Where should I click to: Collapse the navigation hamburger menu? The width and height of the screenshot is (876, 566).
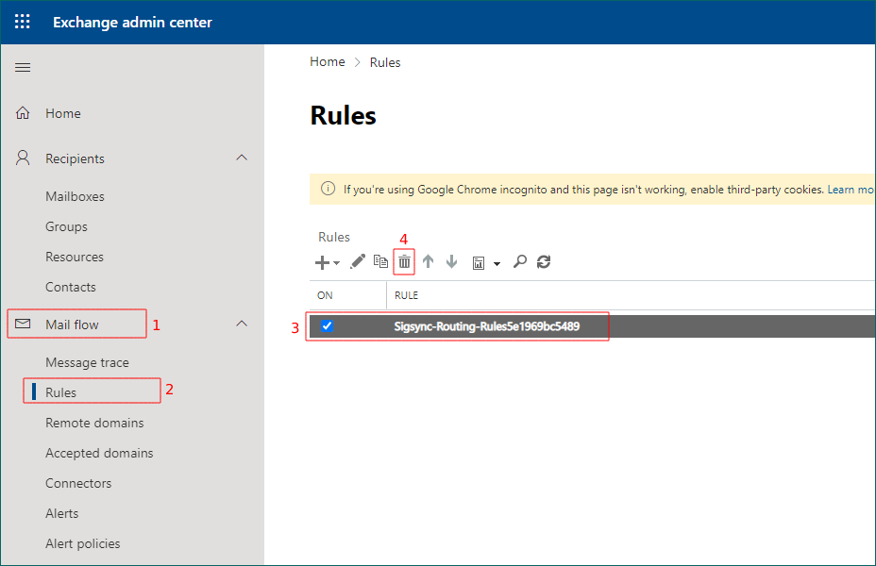pyautogui.click(x=23, y=67)
